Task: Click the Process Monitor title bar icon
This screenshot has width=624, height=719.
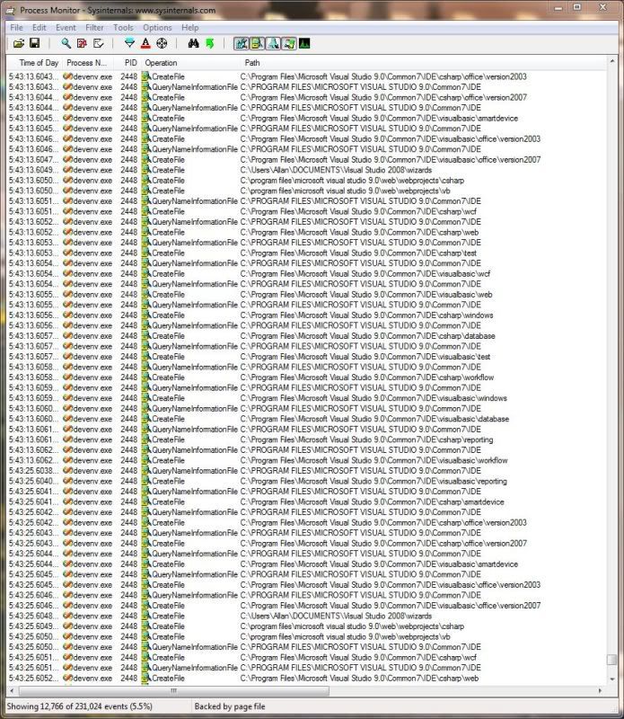Action: coord(12,10)
